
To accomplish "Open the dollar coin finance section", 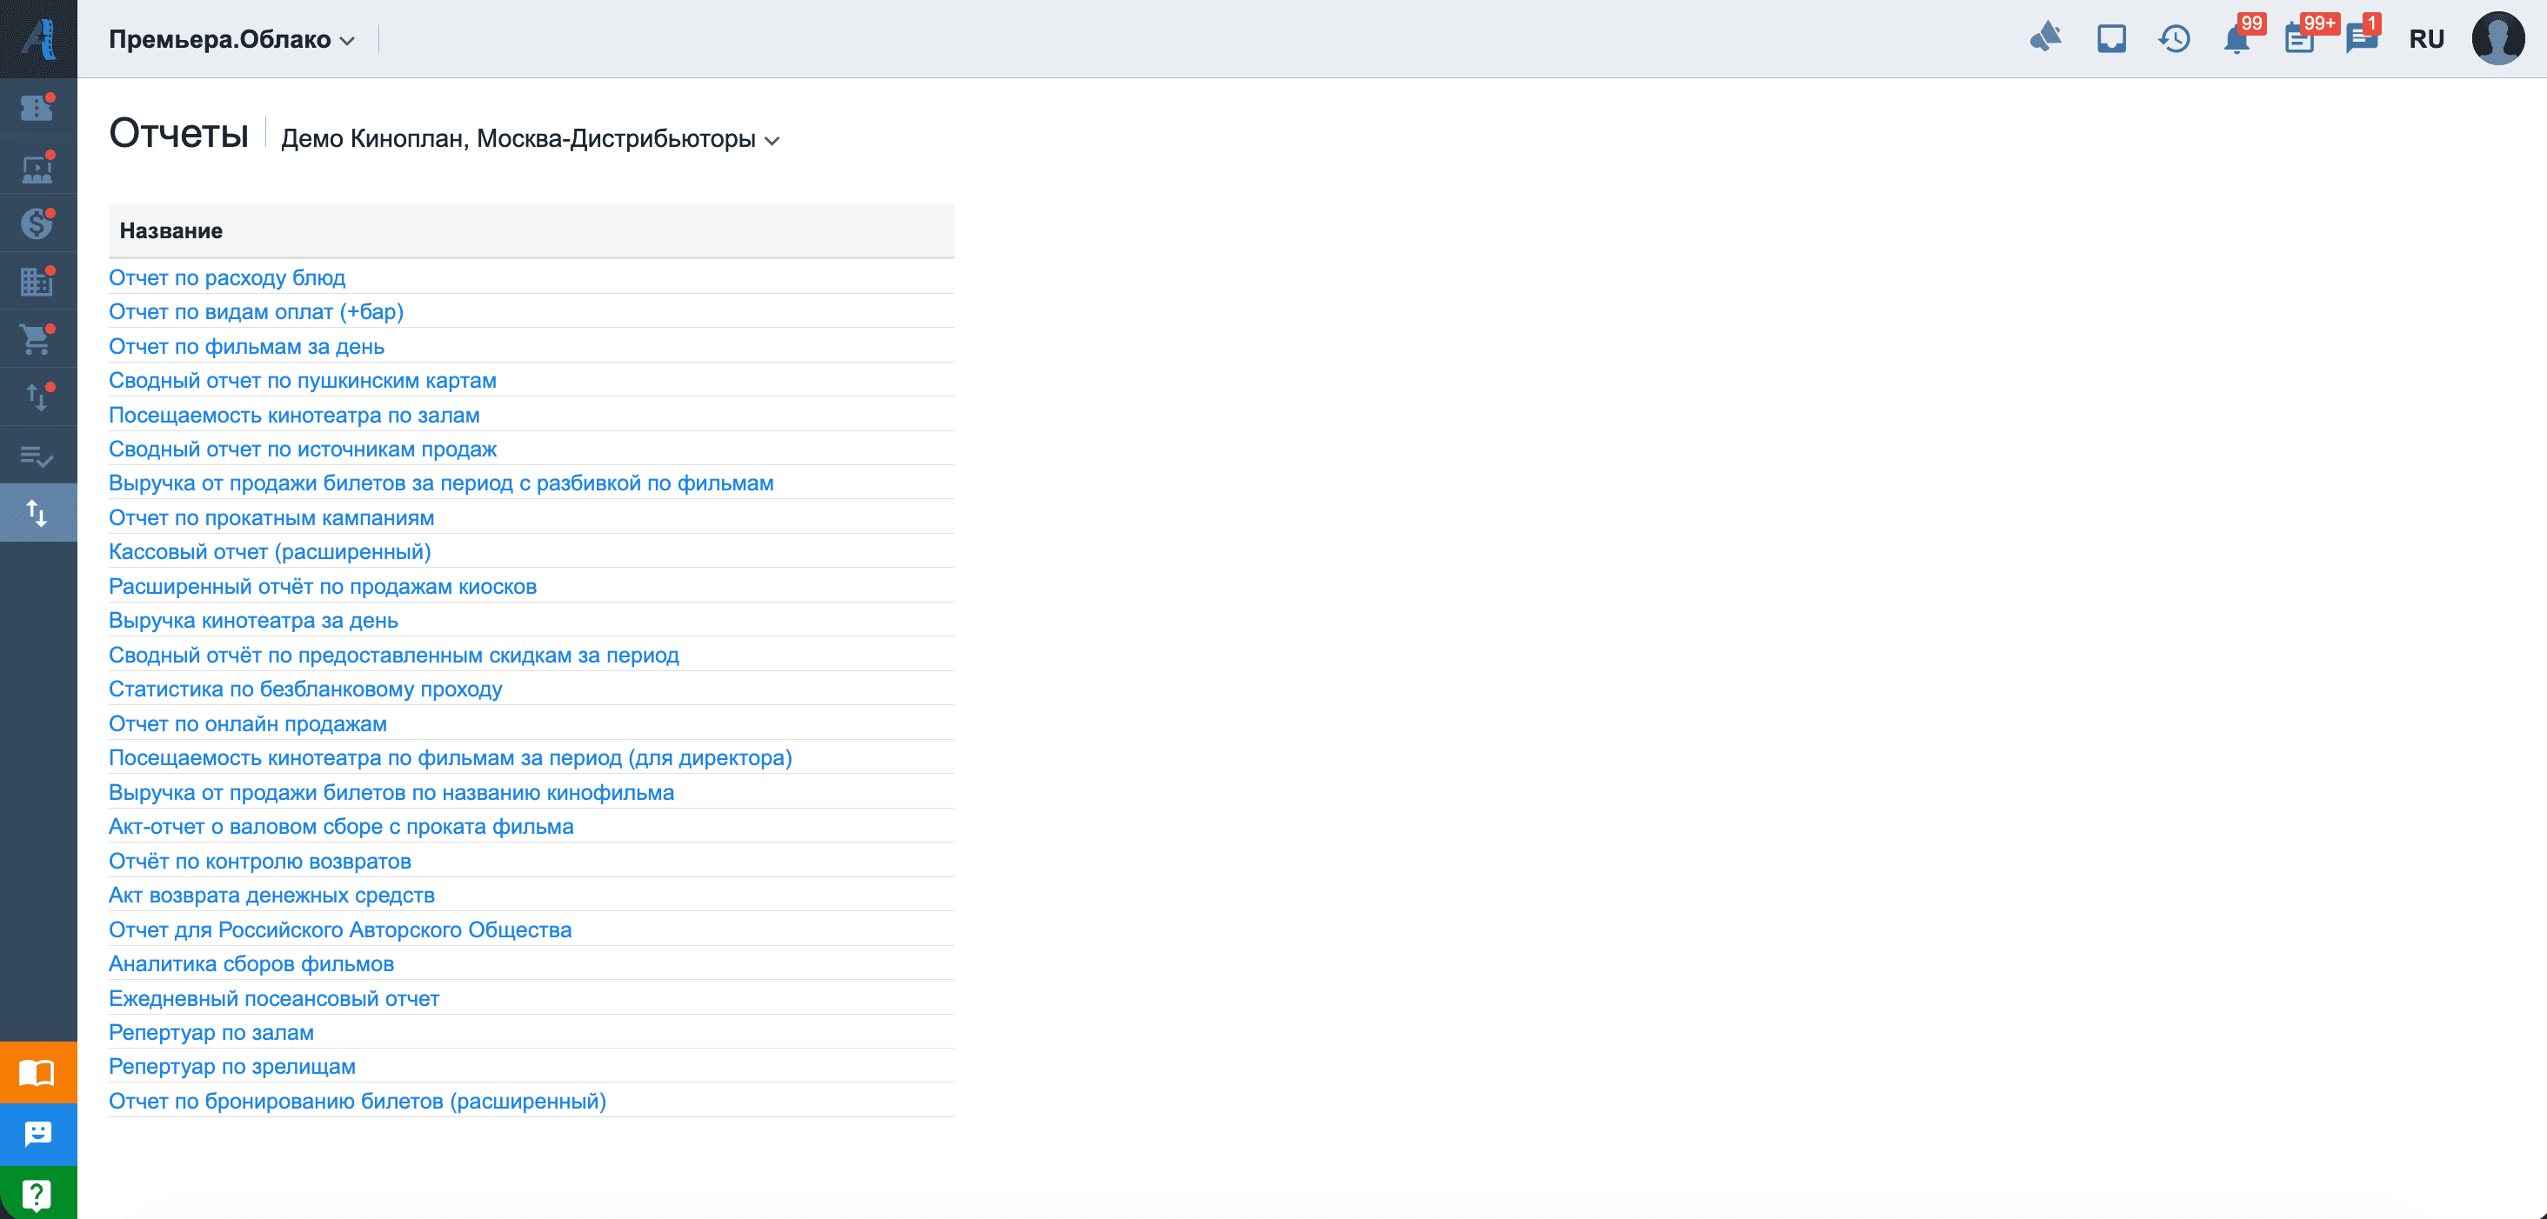I will tap(37, 224).
